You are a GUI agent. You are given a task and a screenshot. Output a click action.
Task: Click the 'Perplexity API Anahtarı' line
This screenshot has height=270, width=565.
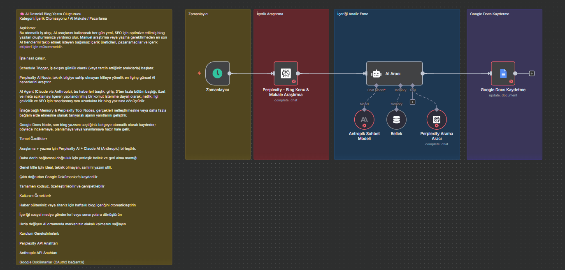[39, 243]
